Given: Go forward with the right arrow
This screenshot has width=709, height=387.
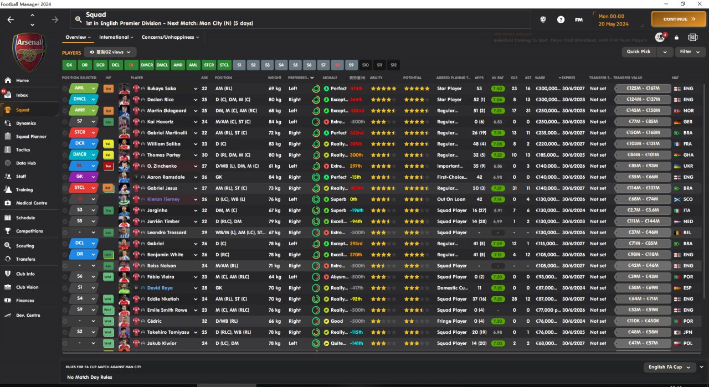Looking at the screenshot, I should click(54, 19).
